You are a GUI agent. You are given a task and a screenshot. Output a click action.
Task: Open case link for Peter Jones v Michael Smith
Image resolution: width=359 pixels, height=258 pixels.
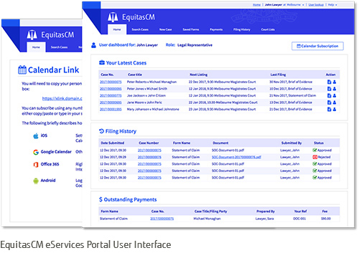(111, 89)
